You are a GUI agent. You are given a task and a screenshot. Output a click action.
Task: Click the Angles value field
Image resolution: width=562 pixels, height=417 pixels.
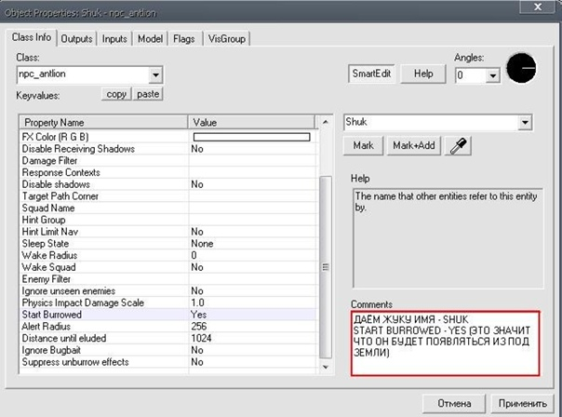click(470, 75)
